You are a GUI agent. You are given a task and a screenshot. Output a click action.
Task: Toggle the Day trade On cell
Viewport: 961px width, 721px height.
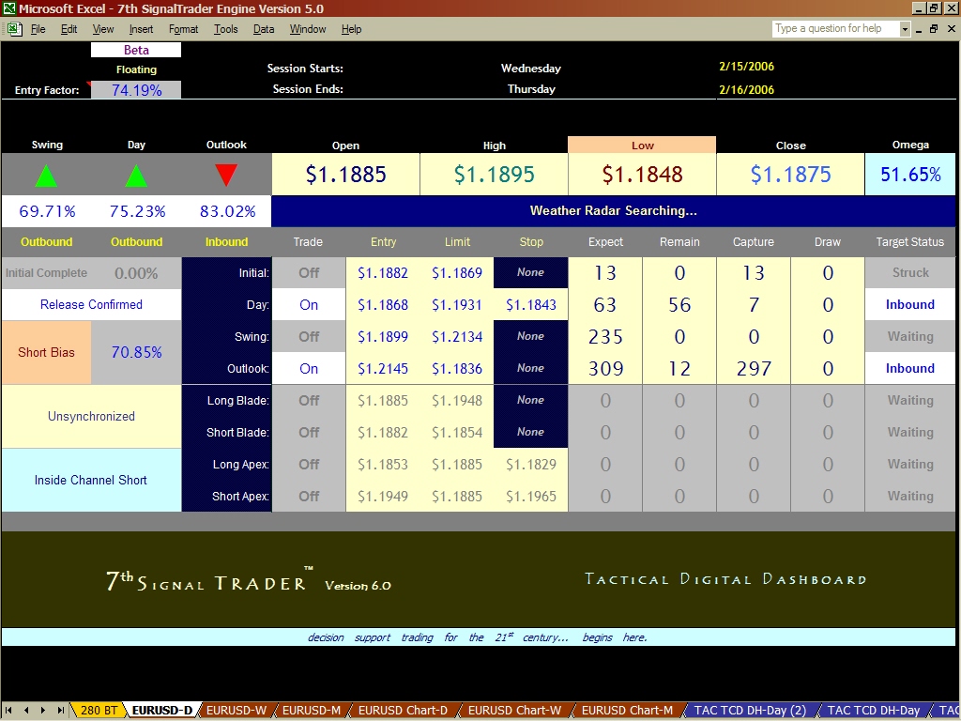(309, 305)
